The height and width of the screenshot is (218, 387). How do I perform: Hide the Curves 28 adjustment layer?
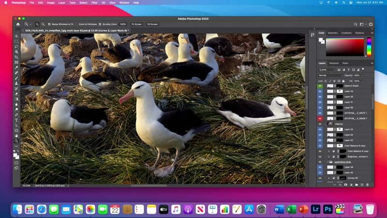click(320, 178)
